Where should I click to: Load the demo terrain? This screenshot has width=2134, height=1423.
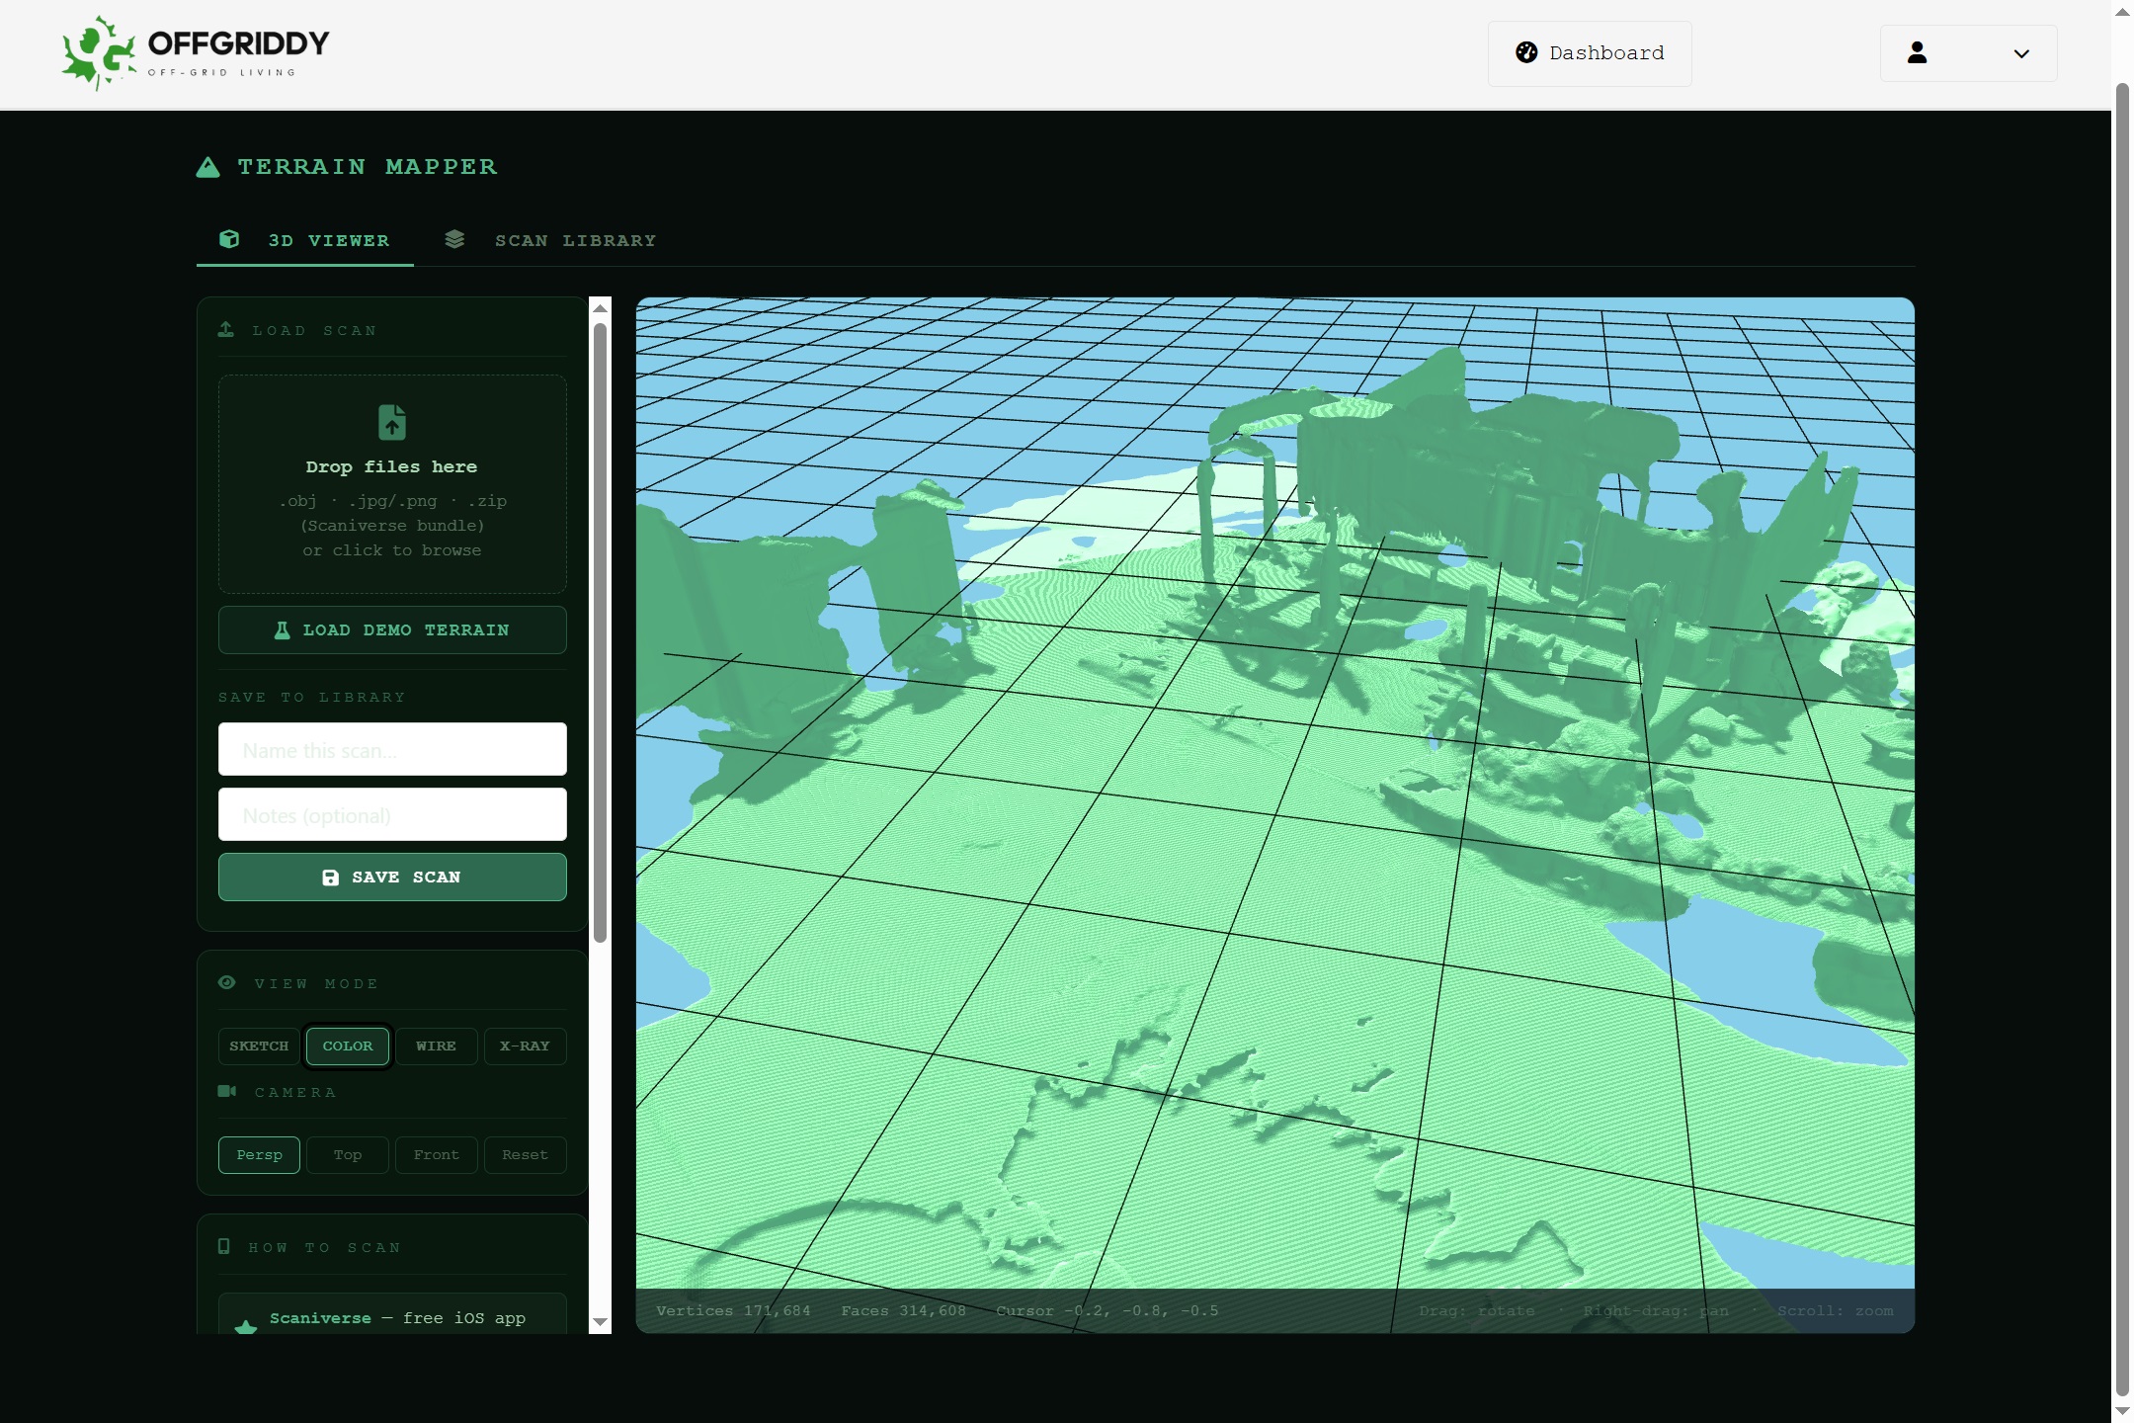point(392,629)
